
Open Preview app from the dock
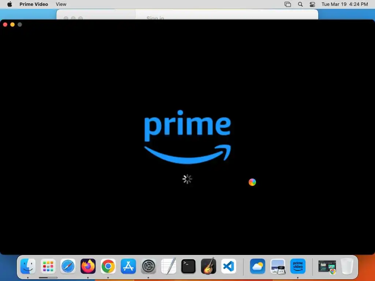pos(278,266)
